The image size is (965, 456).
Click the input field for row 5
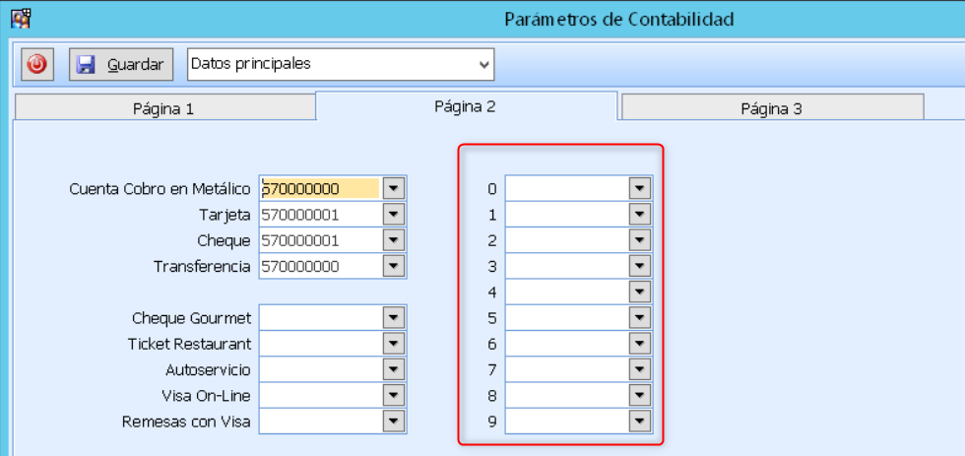566,318
